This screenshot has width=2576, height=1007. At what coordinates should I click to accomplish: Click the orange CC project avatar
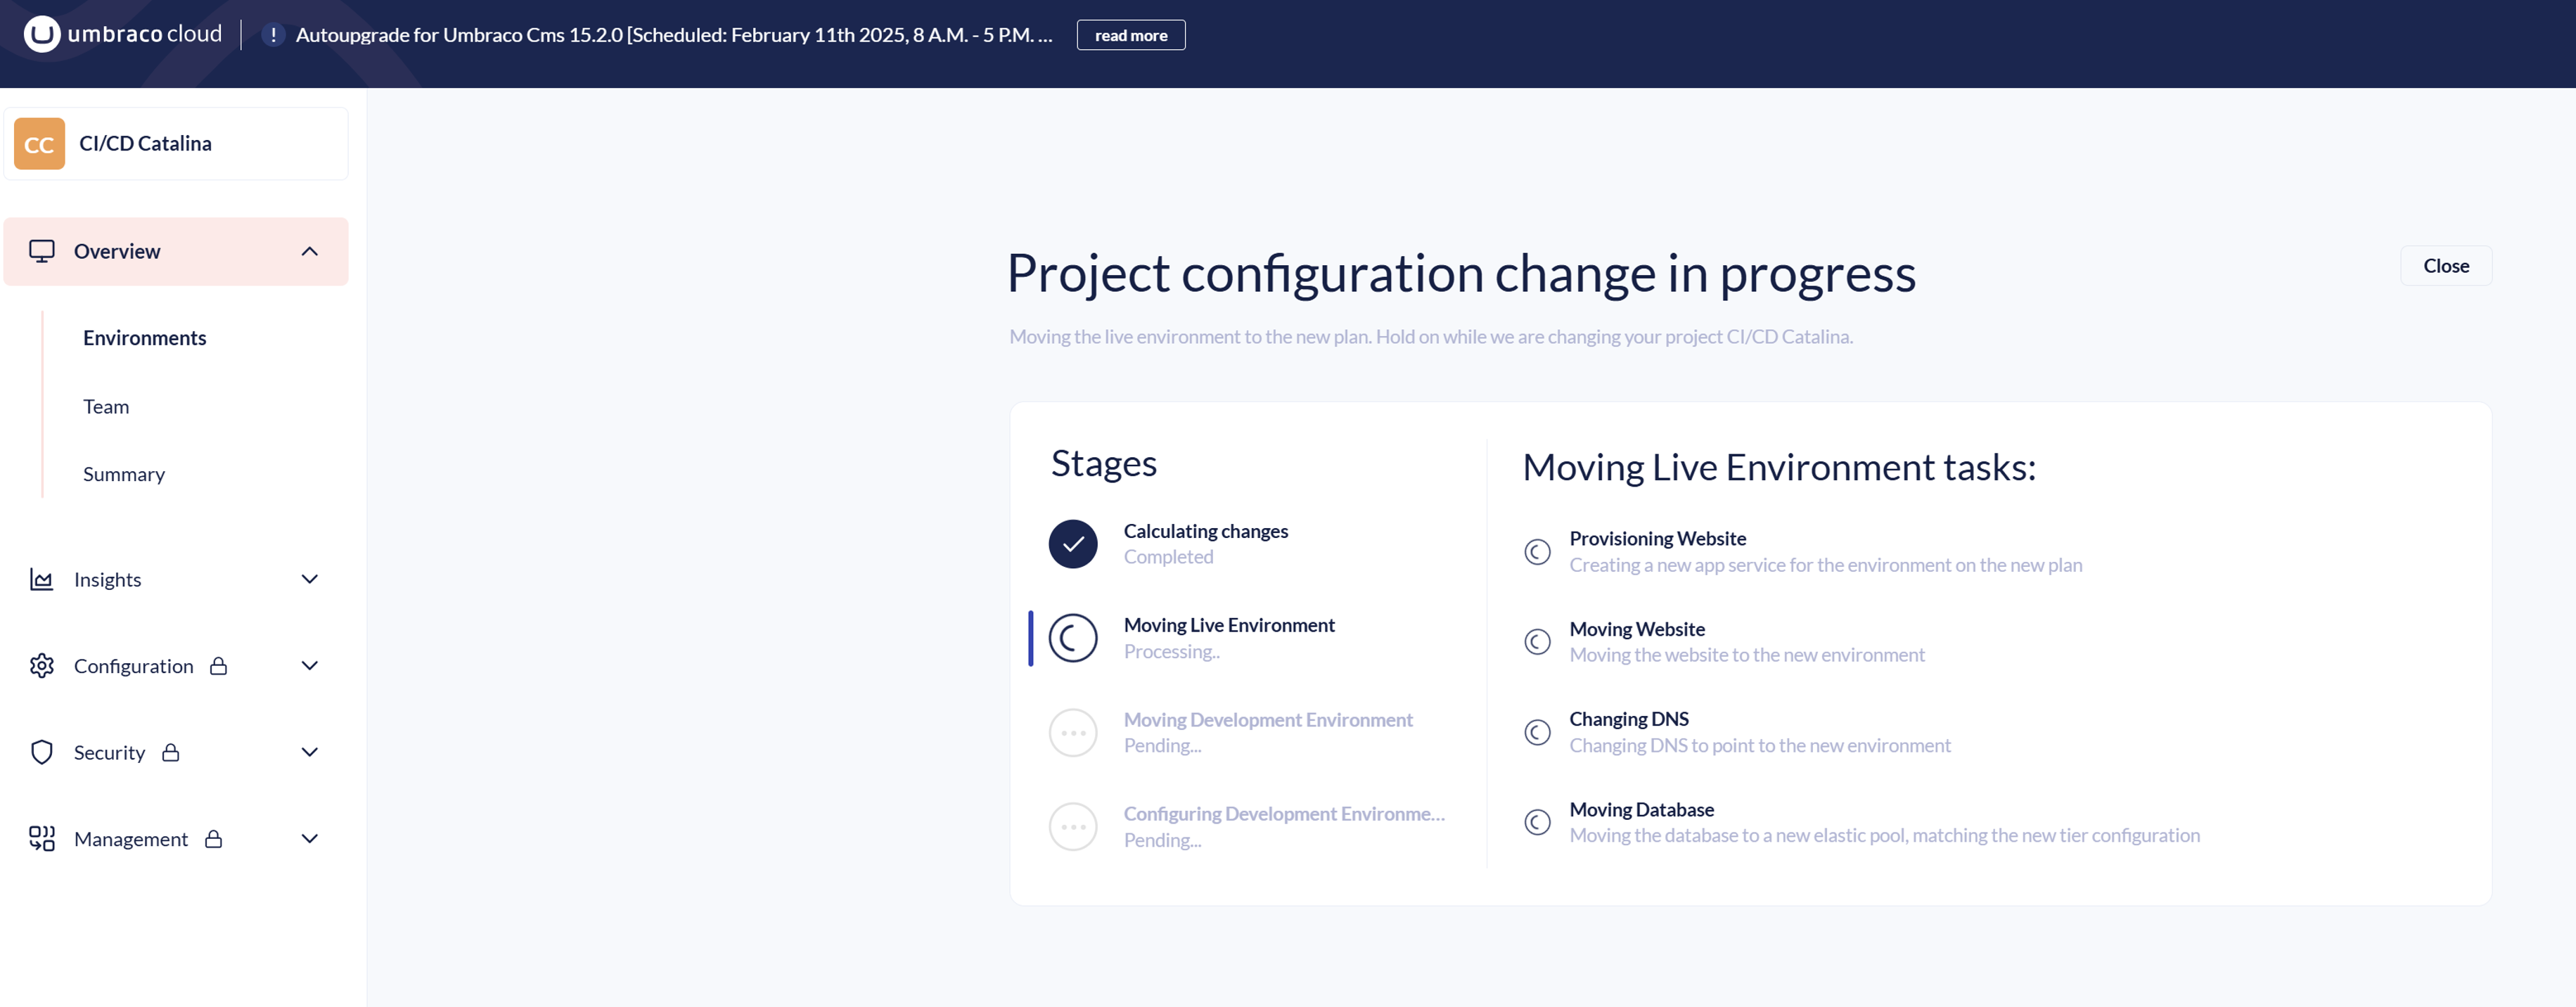(x=39, y=144)
